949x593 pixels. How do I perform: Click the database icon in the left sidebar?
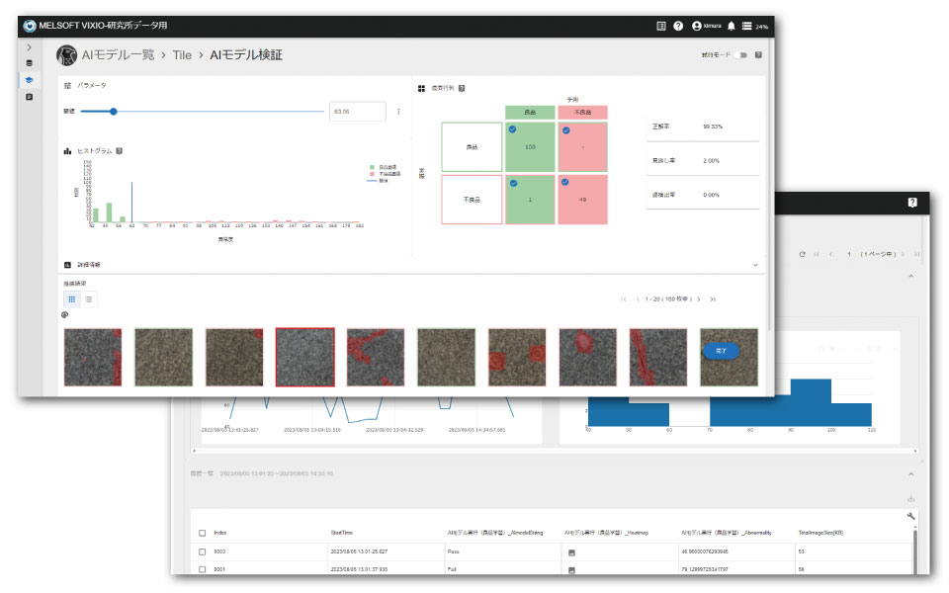pos(29,63)
